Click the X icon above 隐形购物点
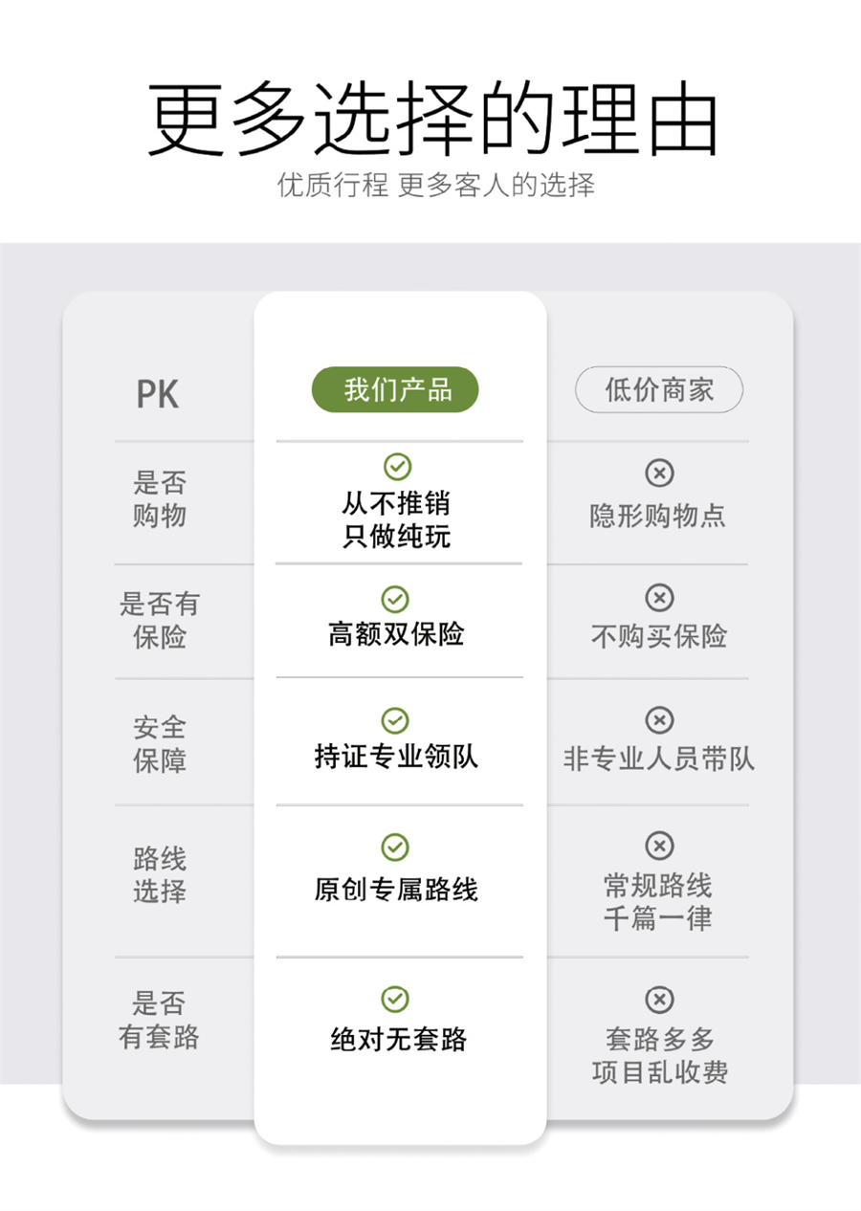The image size is (861, 1211). pos(658,473)
